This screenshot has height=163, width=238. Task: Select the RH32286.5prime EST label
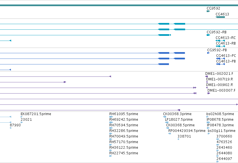(x=124, y=131)
